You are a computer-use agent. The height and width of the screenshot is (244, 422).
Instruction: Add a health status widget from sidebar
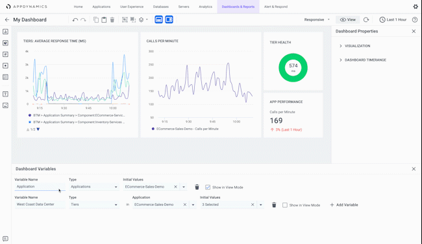[x=5, y=65]
